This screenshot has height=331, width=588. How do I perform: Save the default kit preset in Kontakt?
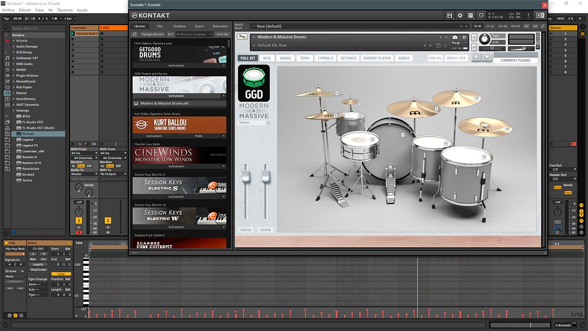(x=438, y=45)
